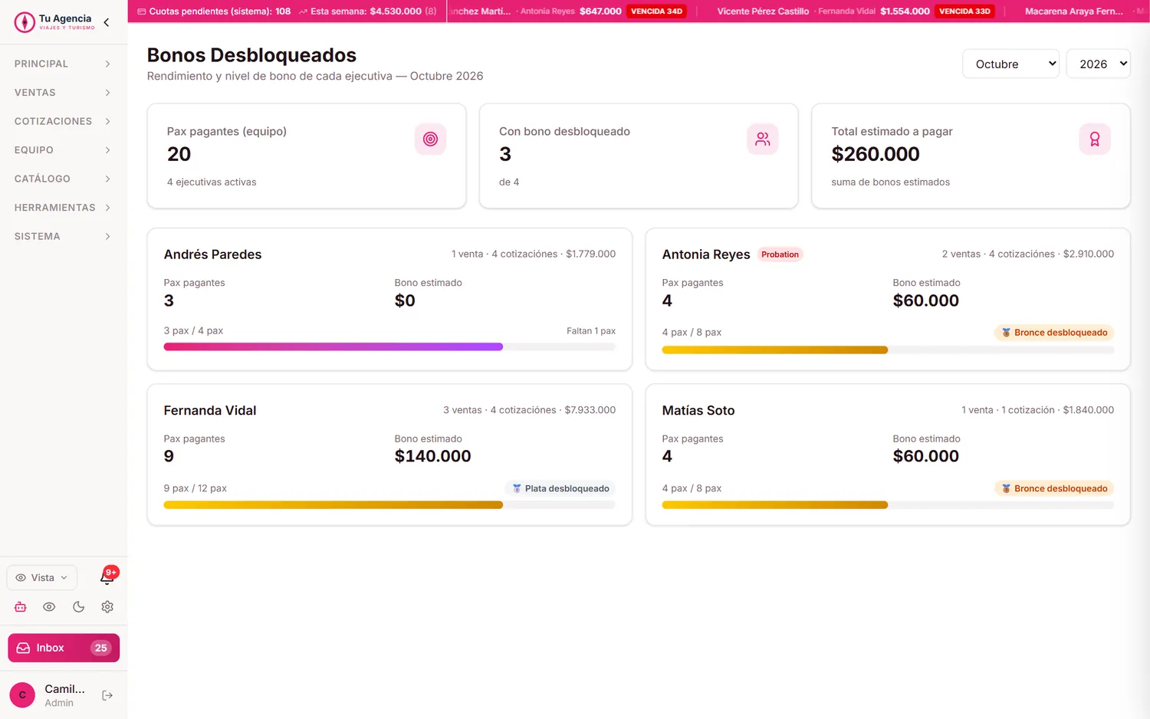Click Antonia Reyes' Bronce medal icon

(x=1006, y=333)
